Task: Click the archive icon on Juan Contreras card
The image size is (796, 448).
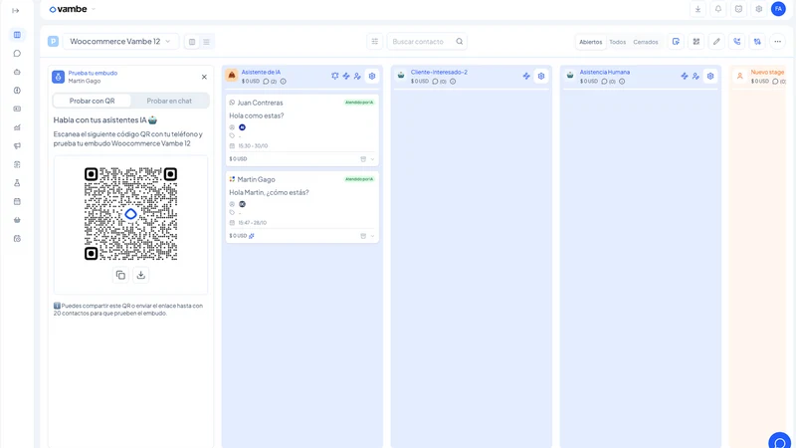Action: [363, 159]
